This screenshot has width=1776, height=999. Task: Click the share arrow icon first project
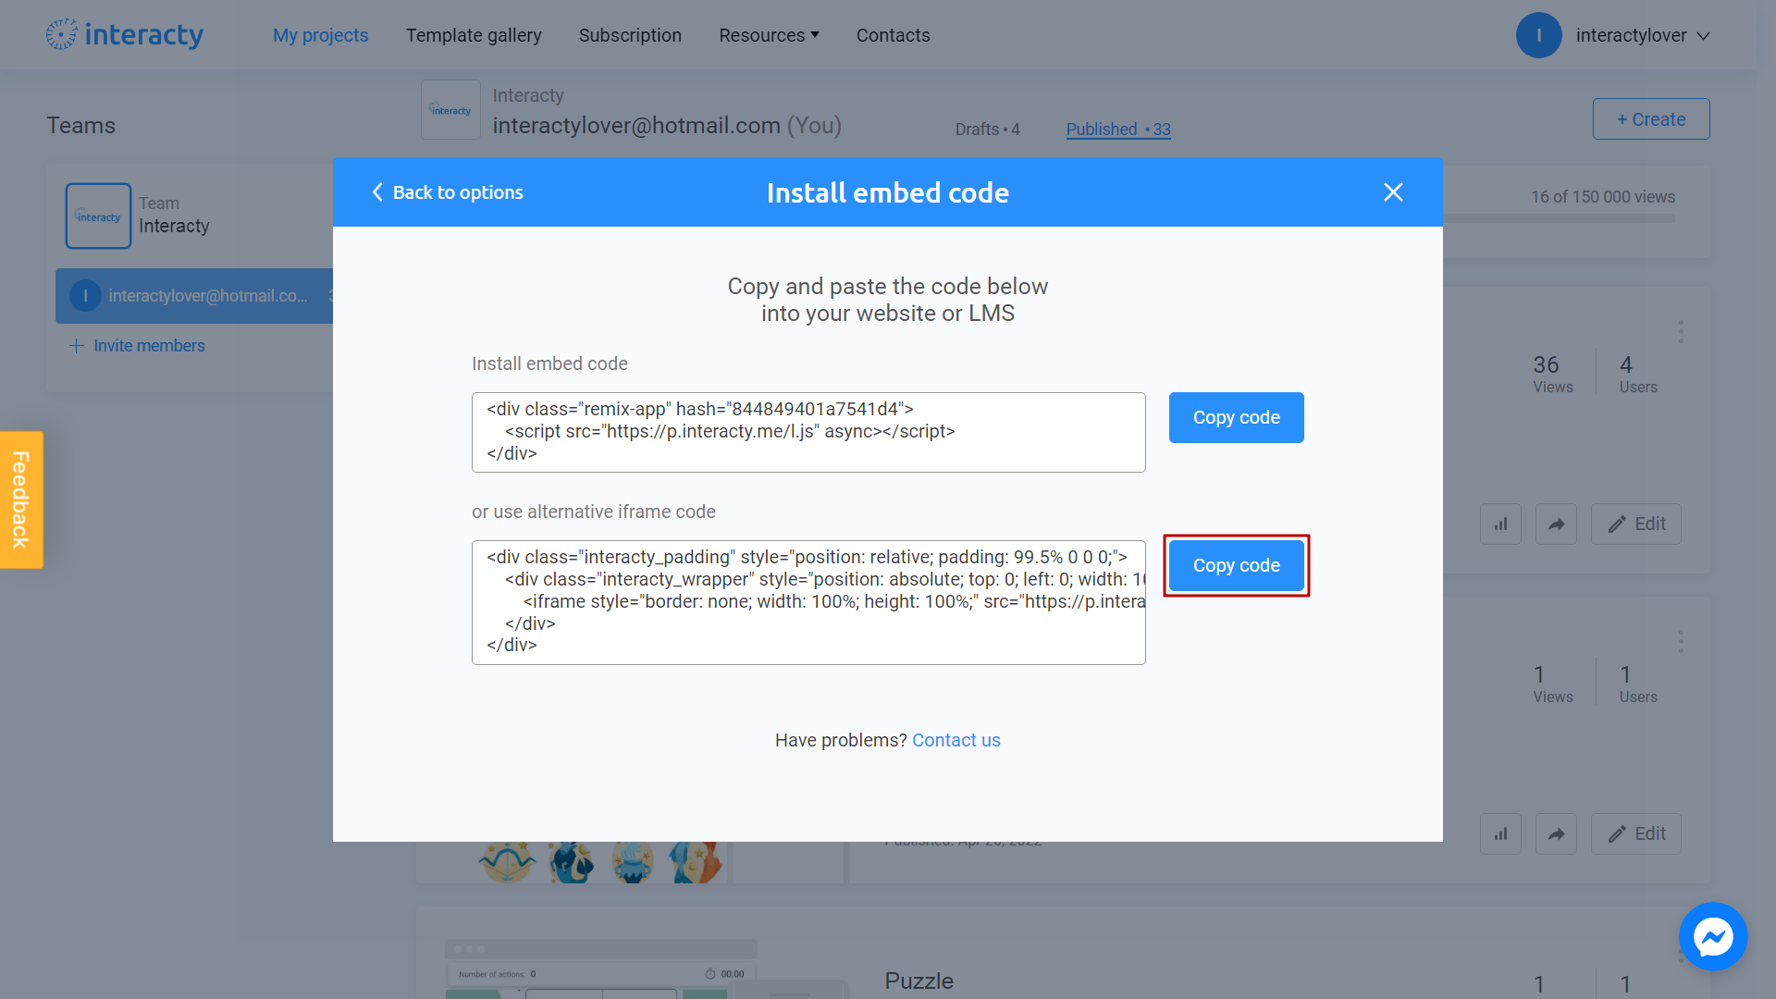[1557, 524]
